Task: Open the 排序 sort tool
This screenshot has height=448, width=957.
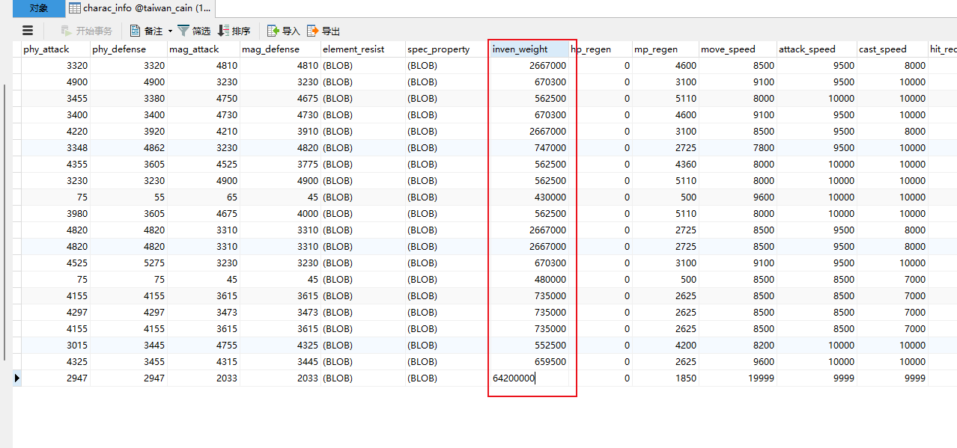Action: (234, 31)
